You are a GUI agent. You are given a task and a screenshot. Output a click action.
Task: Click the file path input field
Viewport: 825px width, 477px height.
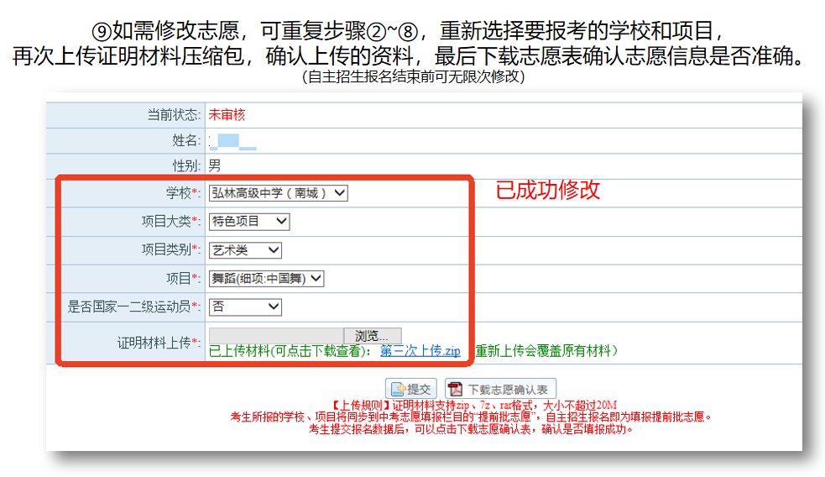coord(276,335)
